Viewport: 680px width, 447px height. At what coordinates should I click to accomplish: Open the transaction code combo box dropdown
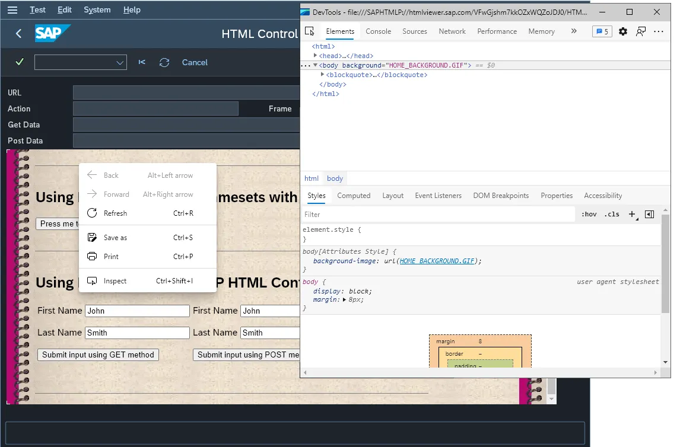tap(120, 62)
